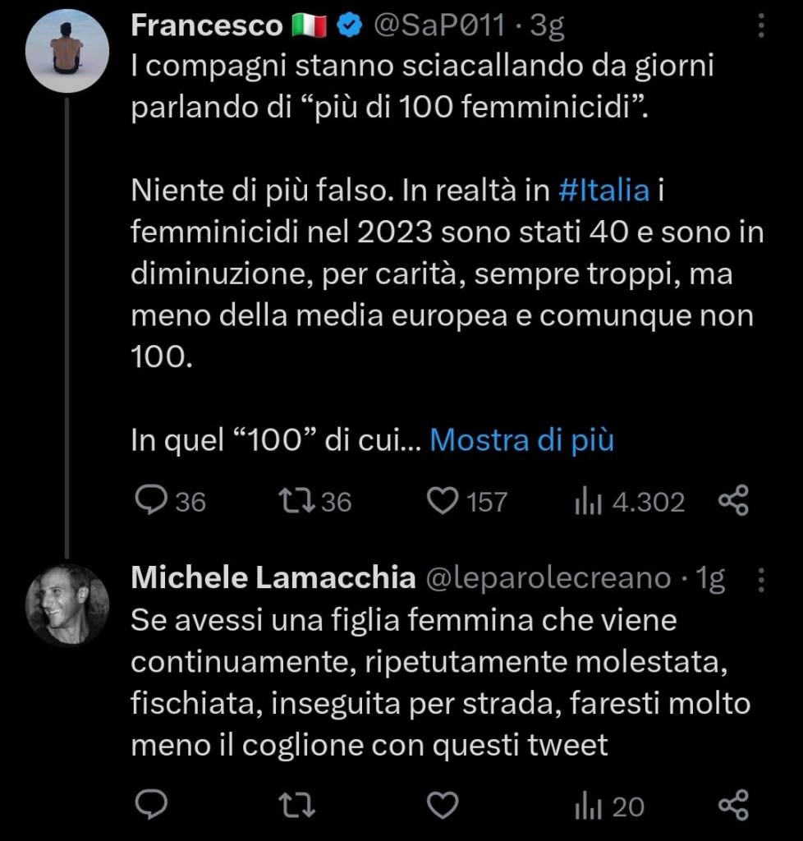Share Francesco's tweet
The height and width of the screenshot is (841, 803).
tap(733, 501)
